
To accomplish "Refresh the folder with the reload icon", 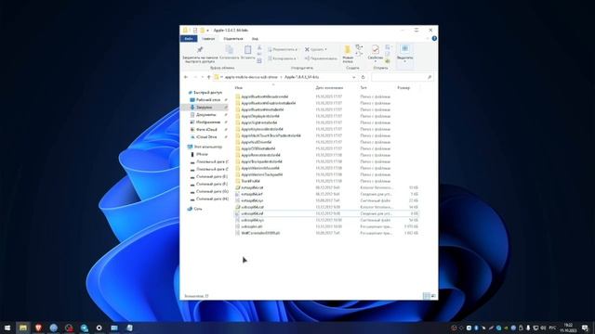I will click(364, 77).
